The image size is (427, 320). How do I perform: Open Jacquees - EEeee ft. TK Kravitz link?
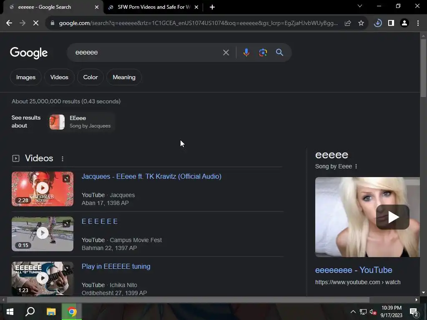151,176
